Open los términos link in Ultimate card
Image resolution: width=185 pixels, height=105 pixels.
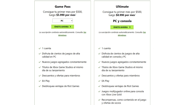[132, 34]
